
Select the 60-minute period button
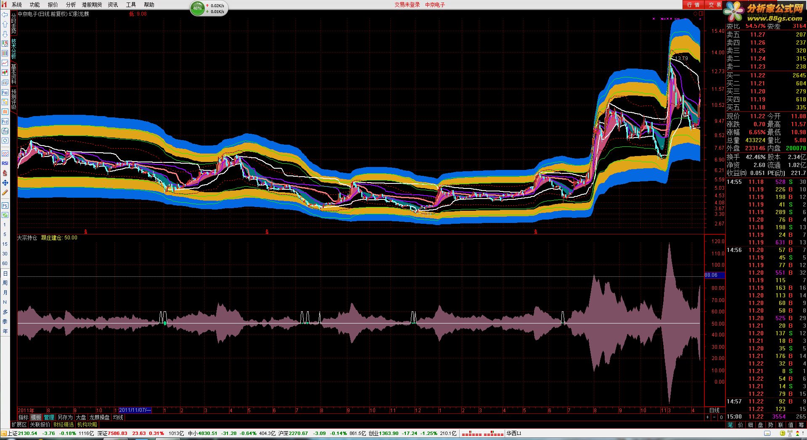pyautogui.click(x=5, y=264)
